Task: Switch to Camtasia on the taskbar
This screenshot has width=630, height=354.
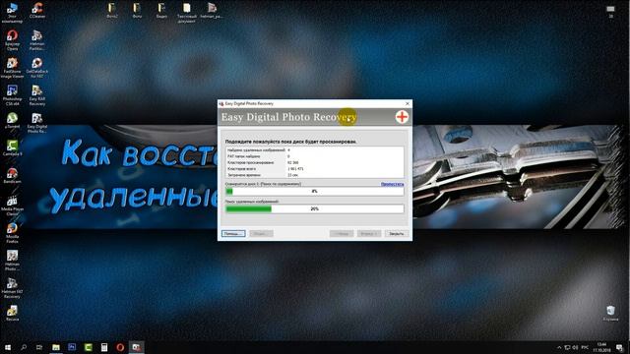Action: [x=88, y=347]
